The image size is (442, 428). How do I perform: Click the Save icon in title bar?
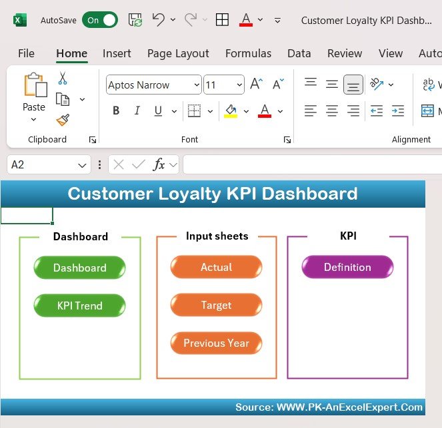click(135, 20)
